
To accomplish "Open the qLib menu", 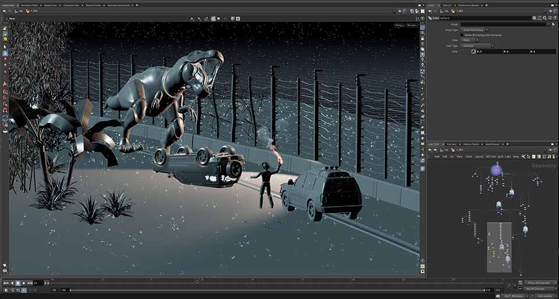I will pos(500,156).
